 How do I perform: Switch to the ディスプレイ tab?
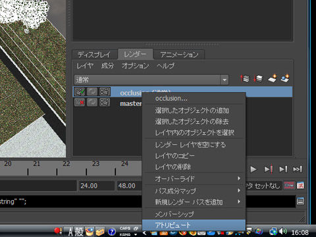point(94,55)
